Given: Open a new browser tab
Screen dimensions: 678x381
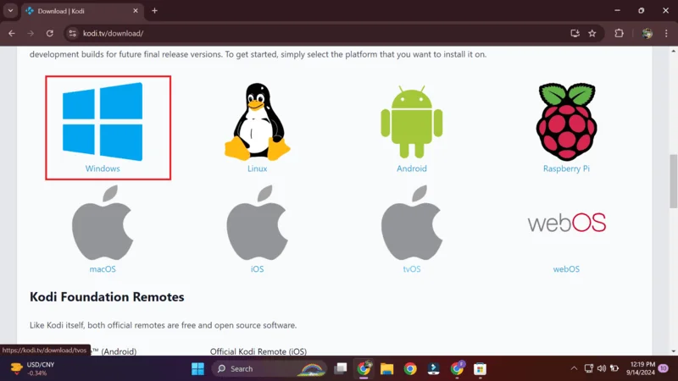Looking at the screenshot, I should click(x=154, y=11).
